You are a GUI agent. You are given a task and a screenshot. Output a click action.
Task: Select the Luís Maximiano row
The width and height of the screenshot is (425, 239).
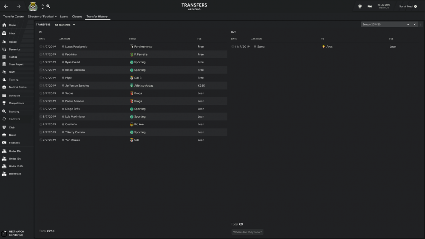(x=133, y=117)
